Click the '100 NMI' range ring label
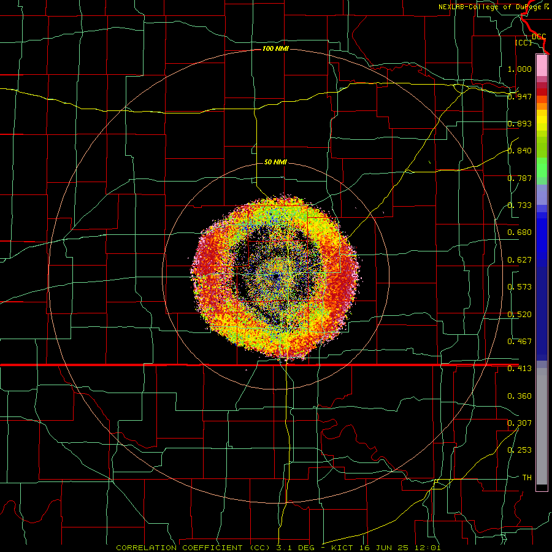 275,48
